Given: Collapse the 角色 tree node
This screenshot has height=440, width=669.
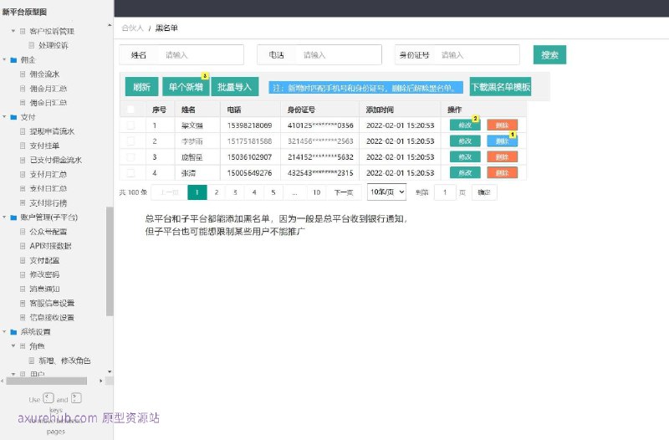Looking at the screenshot, I should tap(13, 346).
